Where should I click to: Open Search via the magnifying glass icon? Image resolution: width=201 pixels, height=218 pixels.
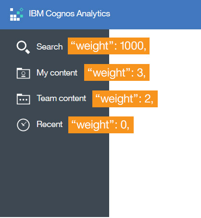coord(23,47)
